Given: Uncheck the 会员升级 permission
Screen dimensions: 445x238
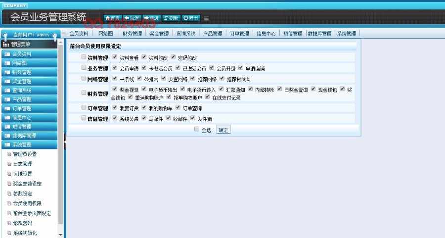Looking at the screenshot, I should click(x=212, y=68).
